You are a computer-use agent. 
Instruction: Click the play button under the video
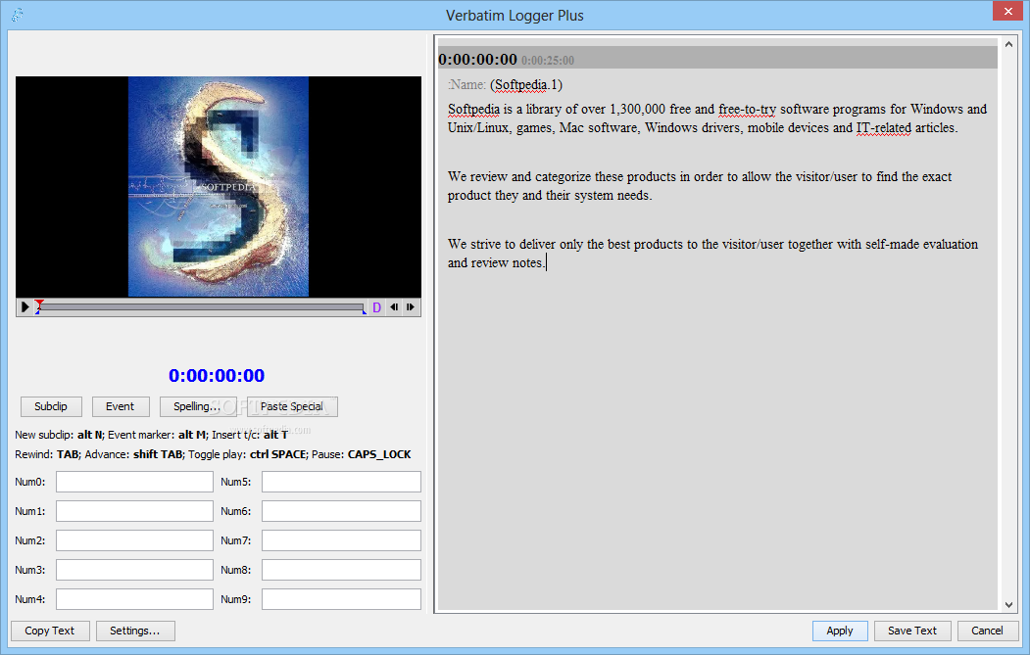tap(25, 306)
